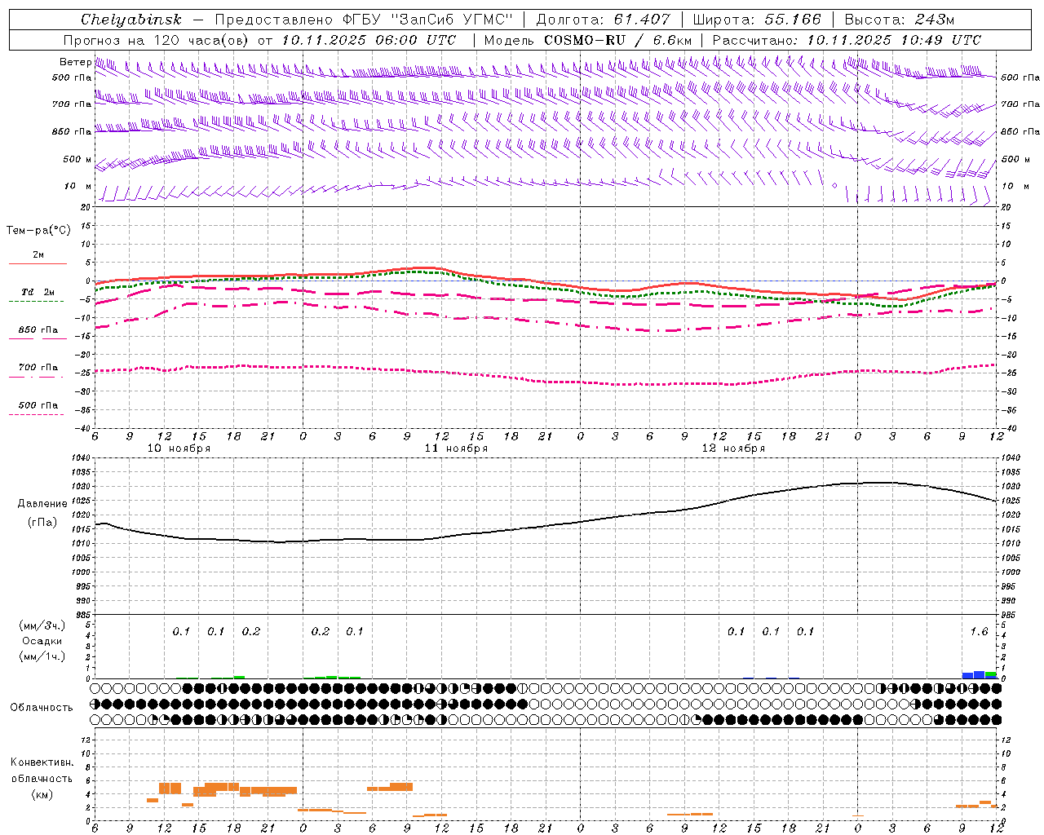Click the 'Давление' pressure panel label
The image size is (1044, 835).
click(x=42, y=504)
